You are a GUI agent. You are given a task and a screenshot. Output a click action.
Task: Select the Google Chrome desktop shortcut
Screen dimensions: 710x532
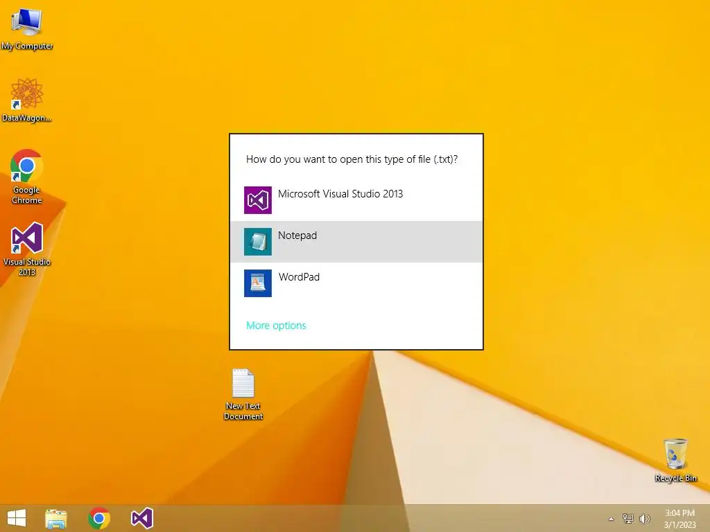point(27,177)
